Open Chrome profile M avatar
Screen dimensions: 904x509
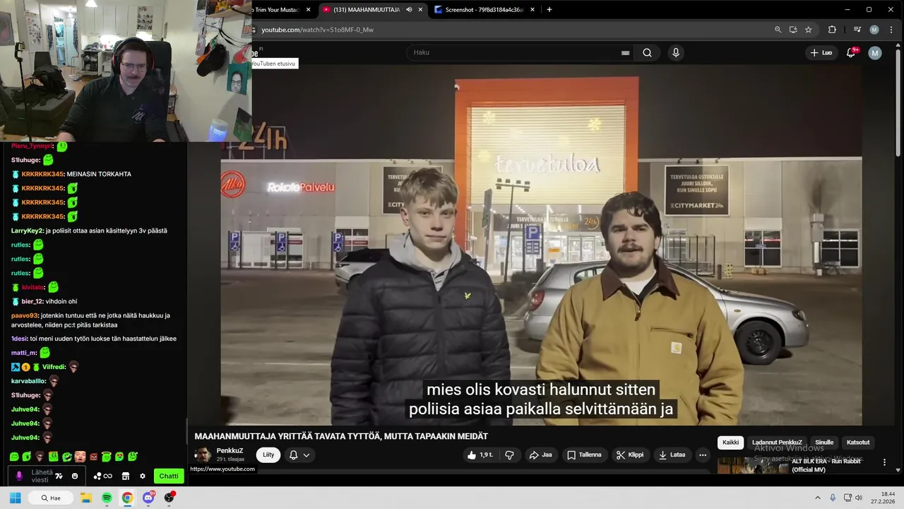point(874,30)
